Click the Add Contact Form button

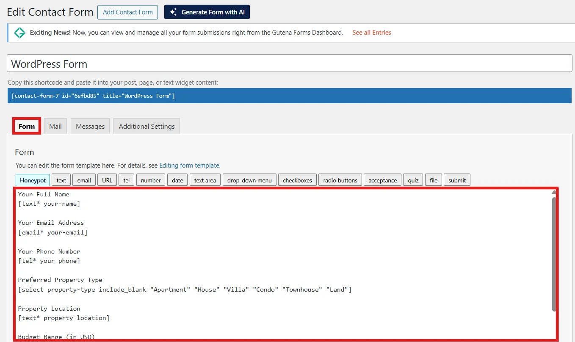pyautogui.click(x=128, y=12)
